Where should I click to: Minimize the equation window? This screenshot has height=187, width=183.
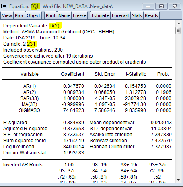[x=148, y=6]
